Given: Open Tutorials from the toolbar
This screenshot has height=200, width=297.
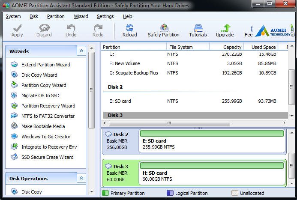Looking at the screenshot, I should 198,30.
